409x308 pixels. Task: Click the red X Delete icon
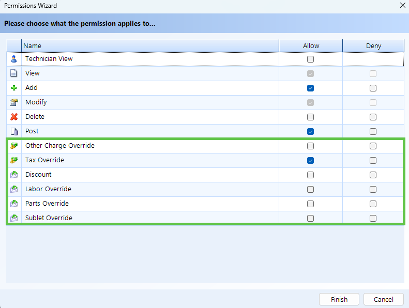14,117
